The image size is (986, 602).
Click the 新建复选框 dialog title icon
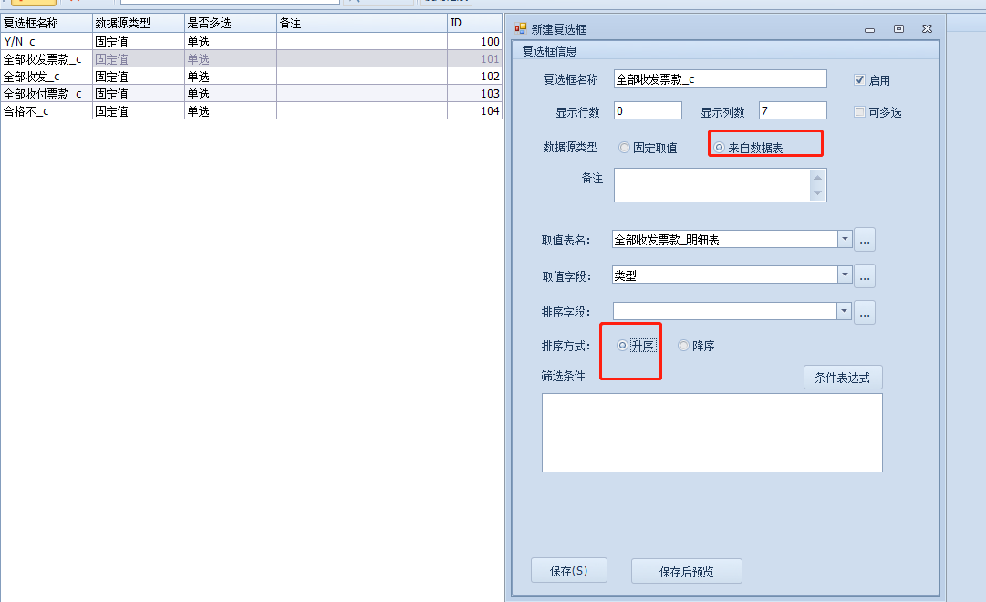click(x=521, y=29)
